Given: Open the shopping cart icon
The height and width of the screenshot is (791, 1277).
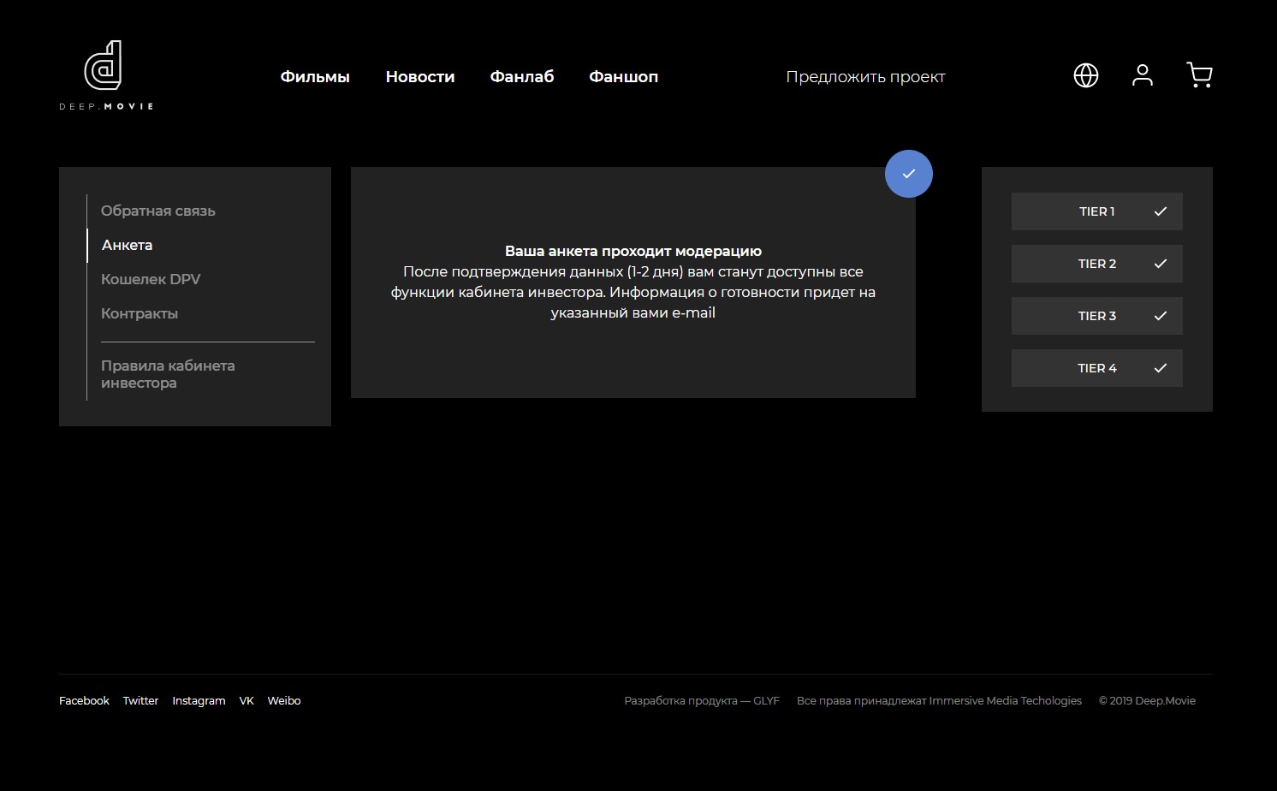Looking at the screenshot, I should coord(1199,75).
